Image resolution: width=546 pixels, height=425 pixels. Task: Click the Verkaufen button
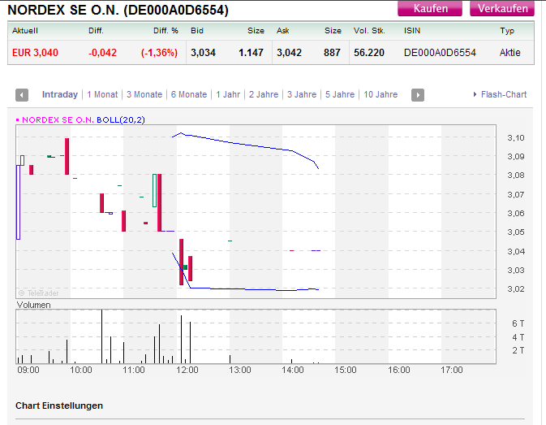pos(502,8)
